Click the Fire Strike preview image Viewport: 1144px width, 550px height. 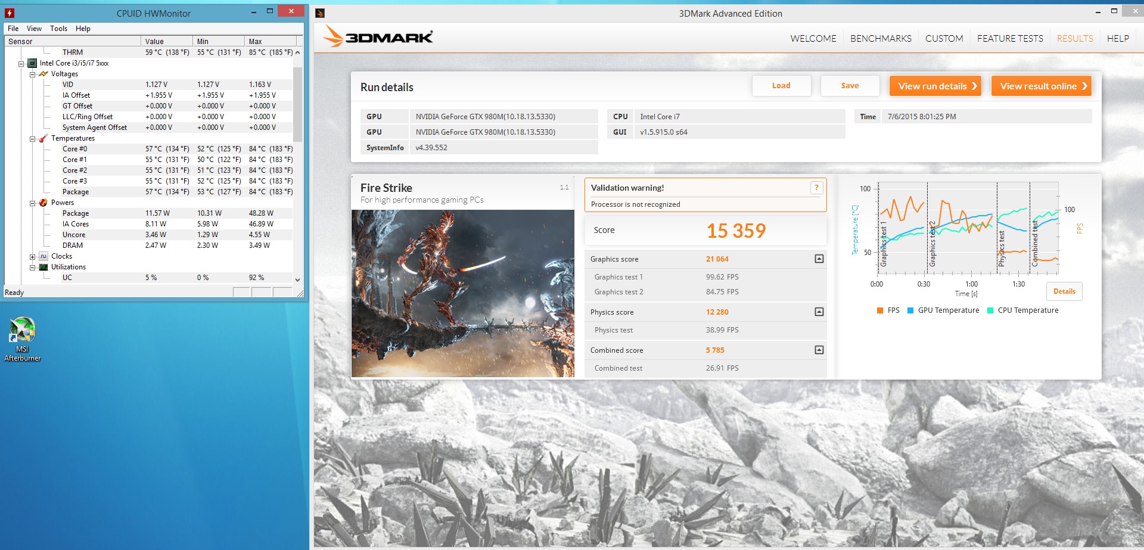[463, 293]
